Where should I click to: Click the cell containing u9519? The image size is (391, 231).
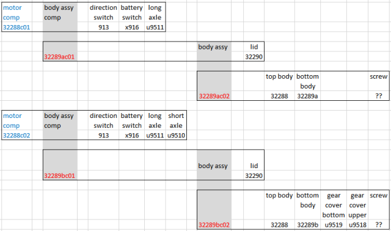coord(334,225)
